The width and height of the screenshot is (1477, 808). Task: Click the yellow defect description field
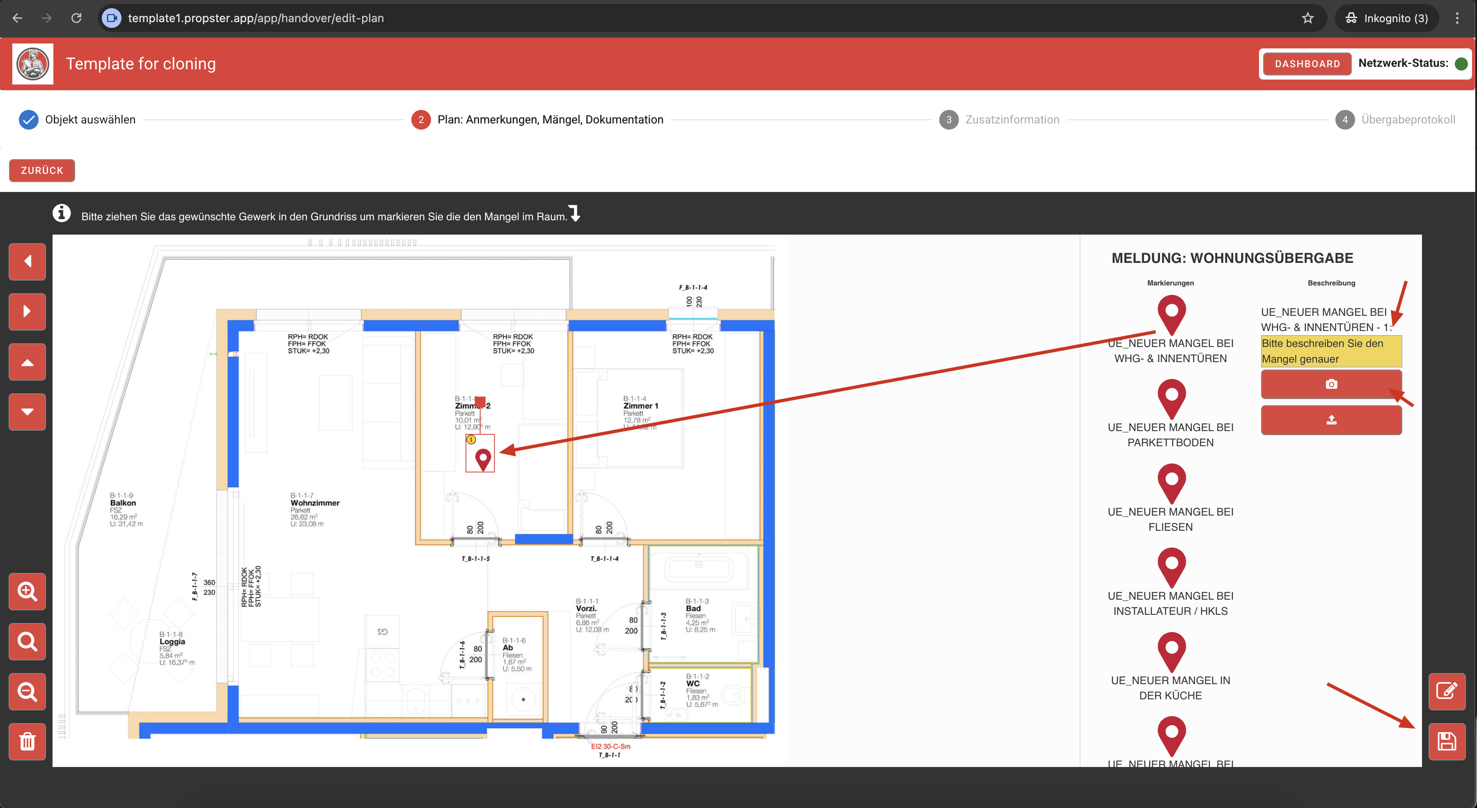(x=1331, y=351)
